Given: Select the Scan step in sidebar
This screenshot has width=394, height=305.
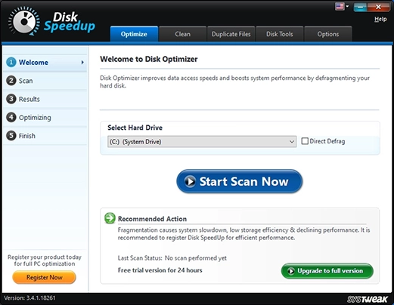Looking at the screenshot, I should coord(45,81).
